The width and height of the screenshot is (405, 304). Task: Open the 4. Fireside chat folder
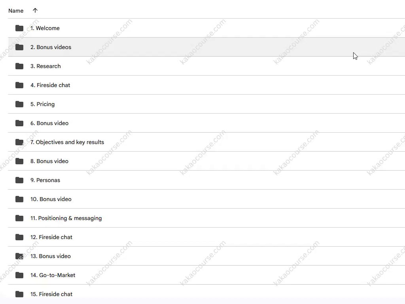point(50,85)
